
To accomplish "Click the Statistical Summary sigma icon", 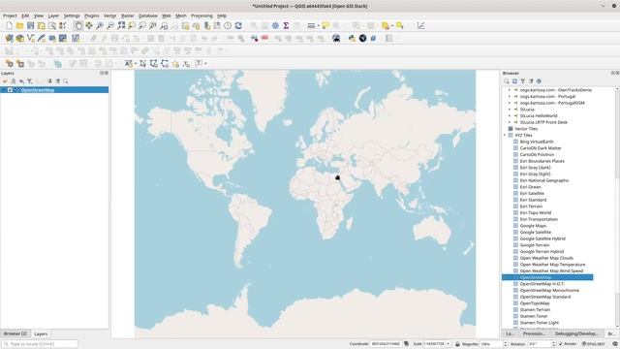I will (286, 26).
